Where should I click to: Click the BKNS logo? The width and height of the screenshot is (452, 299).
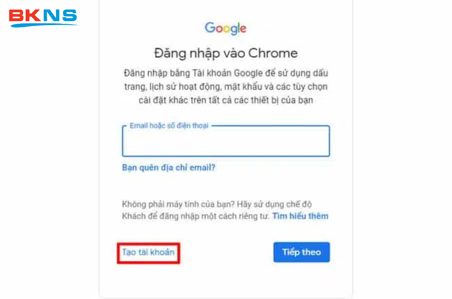[x=43, y=18]
